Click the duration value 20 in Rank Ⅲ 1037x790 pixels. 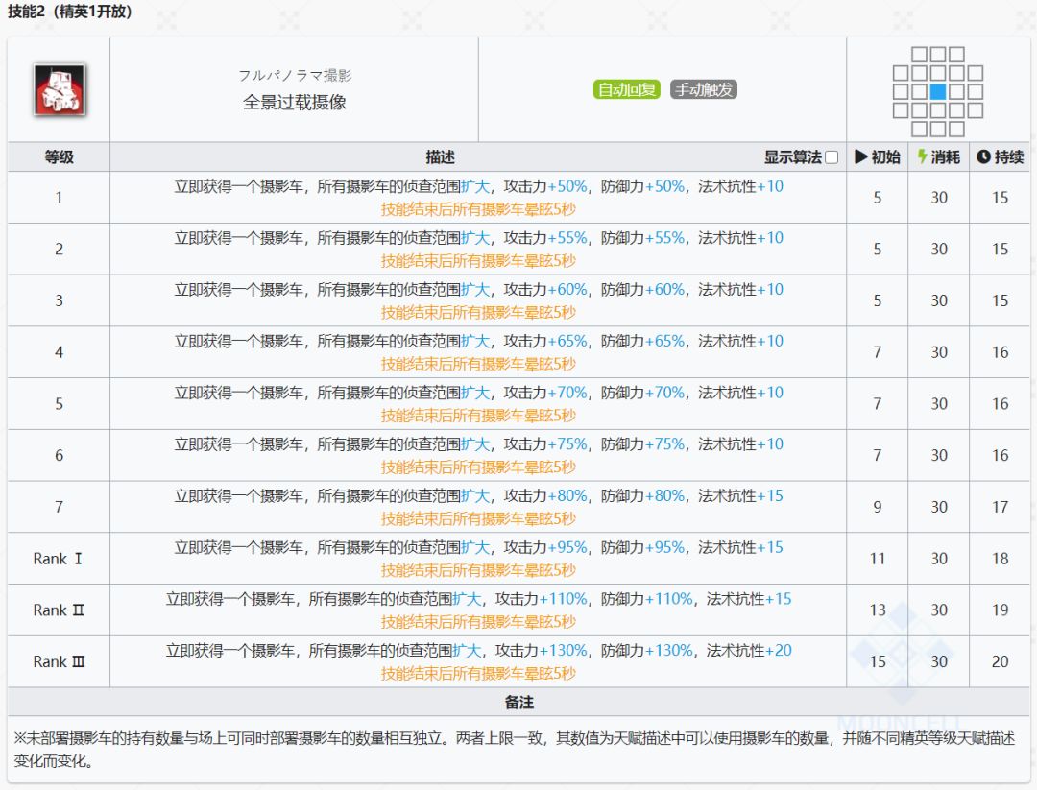click(1000, 661)
